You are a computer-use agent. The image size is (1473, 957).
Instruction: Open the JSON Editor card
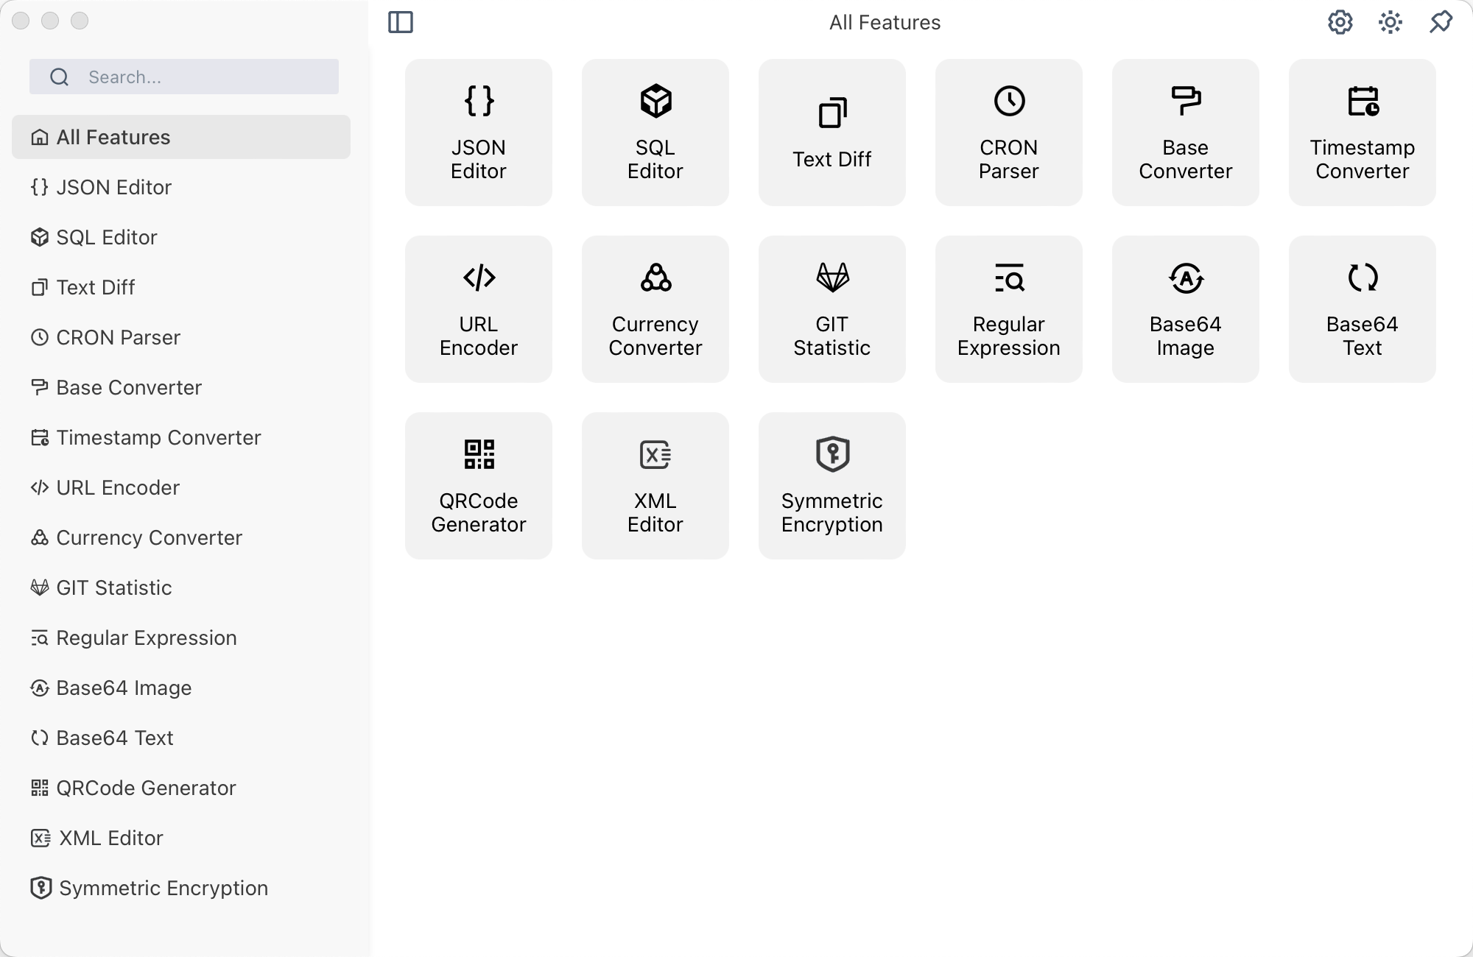coord(478,133)
